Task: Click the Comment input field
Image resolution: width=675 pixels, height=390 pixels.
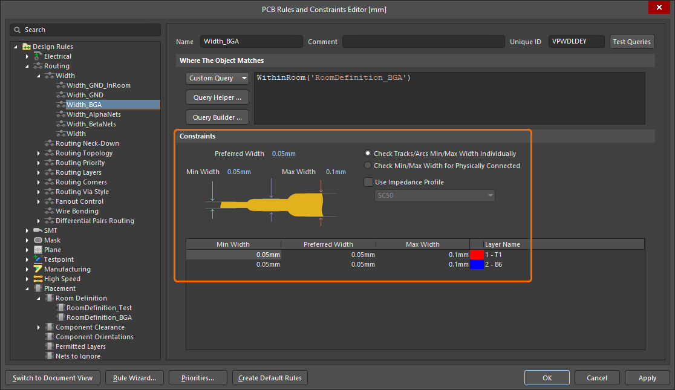Action: point(423,41)
